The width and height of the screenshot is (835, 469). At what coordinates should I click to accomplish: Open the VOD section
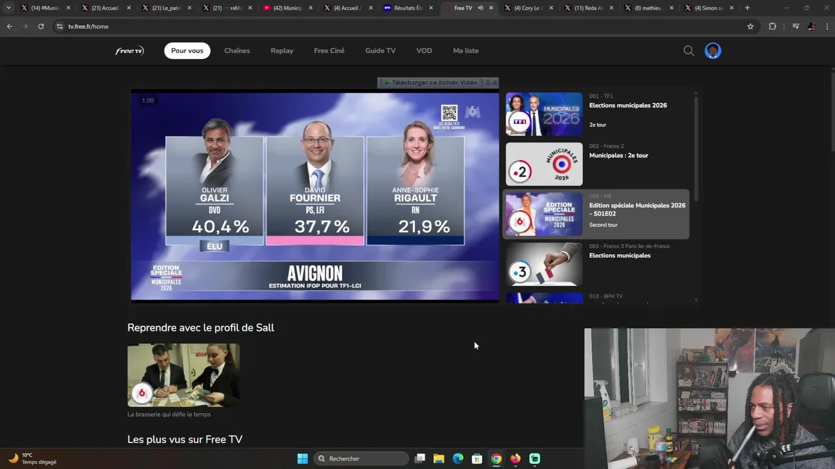pyautogui.click(x=424, y=51)
